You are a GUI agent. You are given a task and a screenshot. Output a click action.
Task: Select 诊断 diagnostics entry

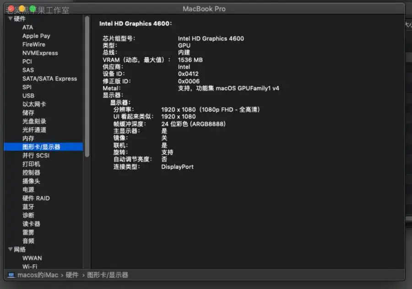click(28, 215)
